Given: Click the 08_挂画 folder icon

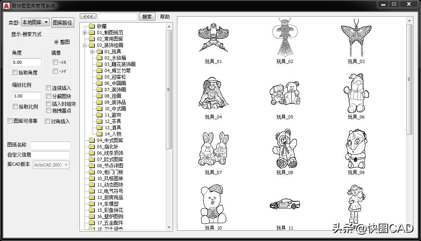Looking at the screenshot, I should coord(99,96).
